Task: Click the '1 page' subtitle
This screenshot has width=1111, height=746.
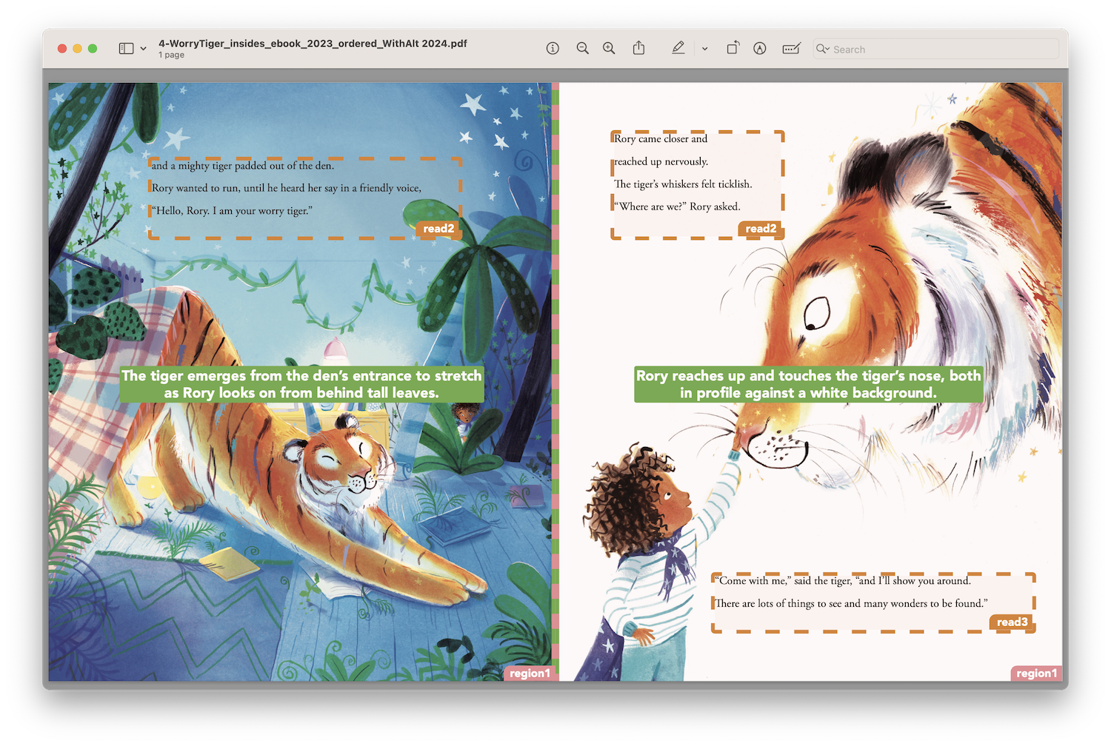Action: [171, 55]
